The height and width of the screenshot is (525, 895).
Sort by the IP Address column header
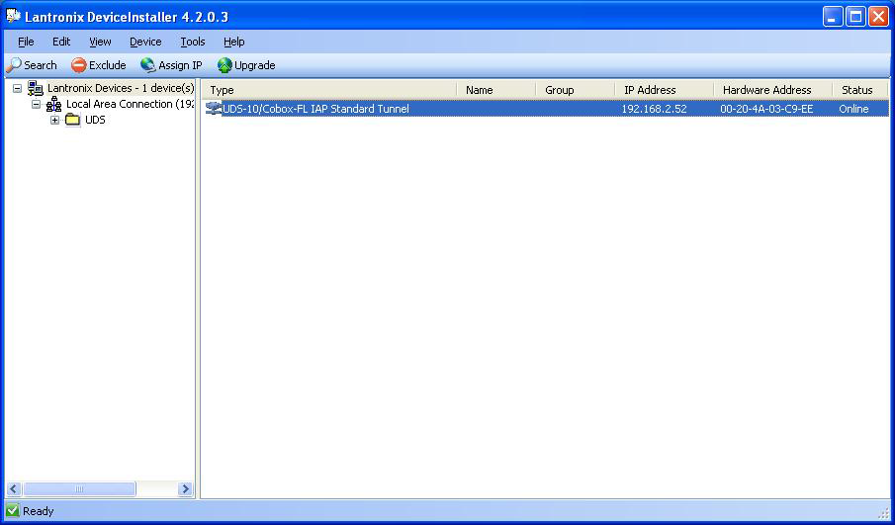[665, 90]
